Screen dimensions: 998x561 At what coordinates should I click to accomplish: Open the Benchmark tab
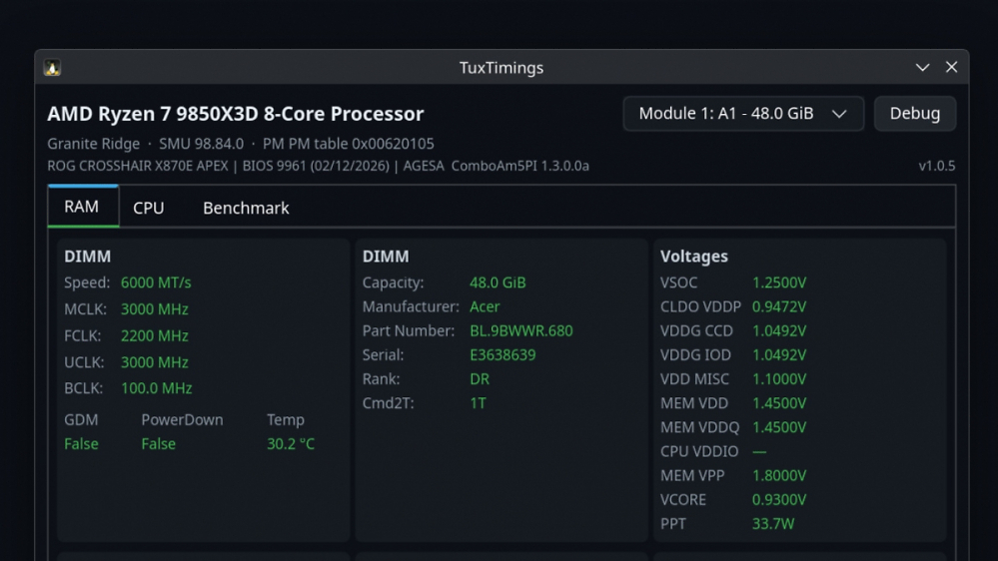(x=246, y=208)
